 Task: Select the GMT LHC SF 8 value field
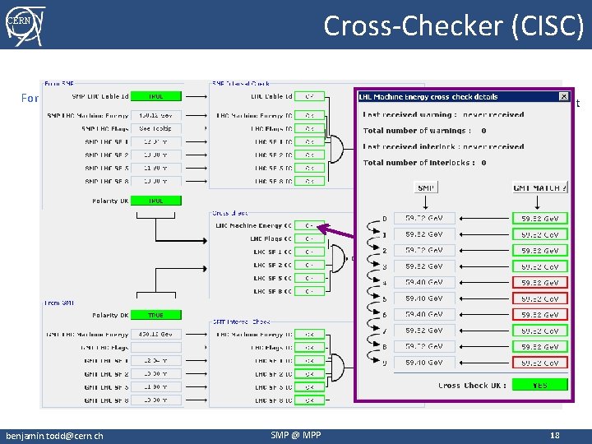(156, 400)
